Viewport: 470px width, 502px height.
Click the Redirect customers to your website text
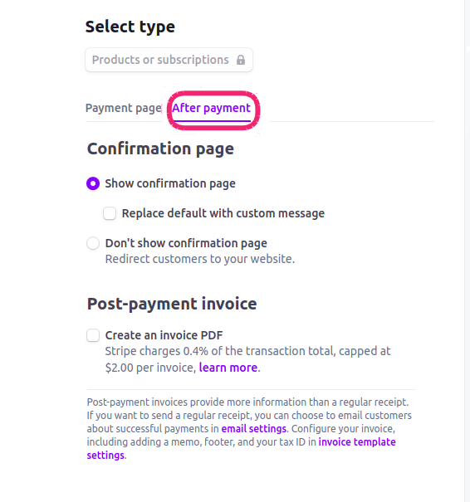point(200,259)
